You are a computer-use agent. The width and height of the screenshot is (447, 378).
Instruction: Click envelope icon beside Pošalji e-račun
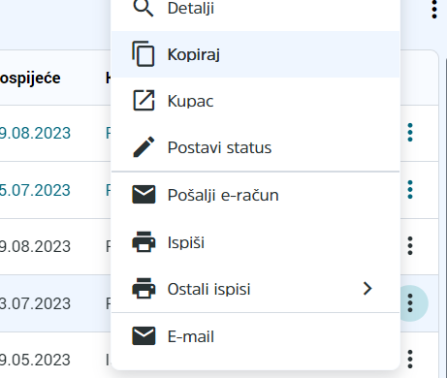click(x=144, y=195)
